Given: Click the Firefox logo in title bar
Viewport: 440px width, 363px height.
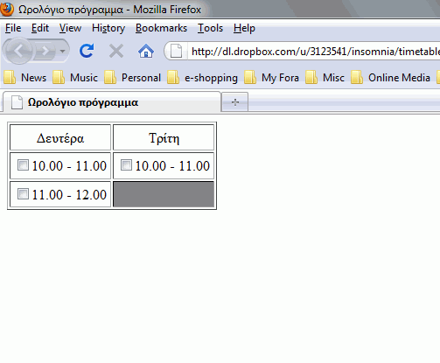Looking at the screenshot, I should 6,9.
